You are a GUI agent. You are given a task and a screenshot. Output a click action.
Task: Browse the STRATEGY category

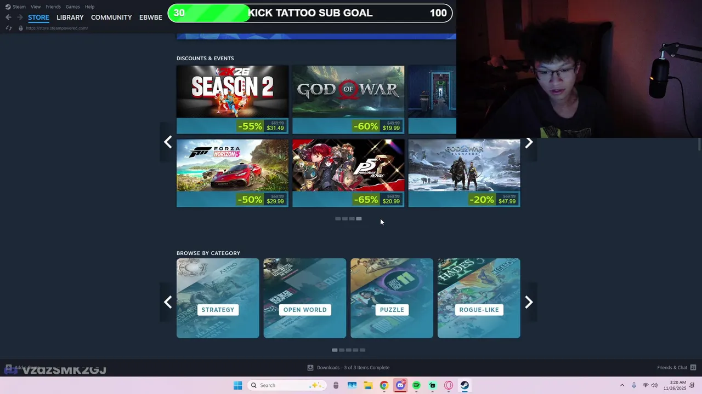pos(218,298)
